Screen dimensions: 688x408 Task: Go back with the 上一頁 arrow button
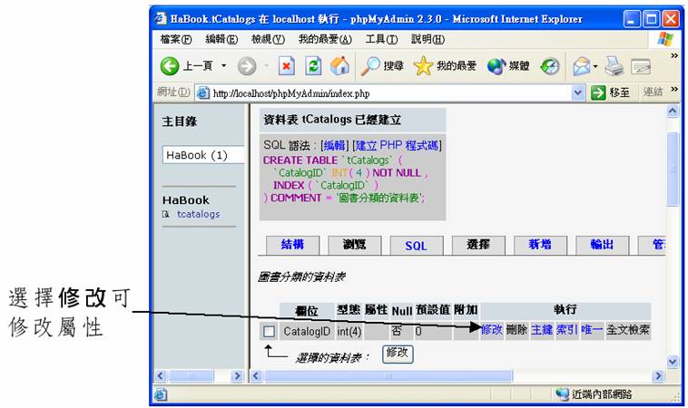186,66
